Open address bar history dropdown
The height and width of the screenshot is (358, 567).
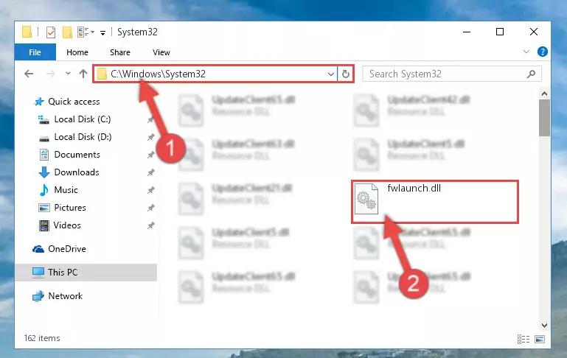[x=330, y=74]
